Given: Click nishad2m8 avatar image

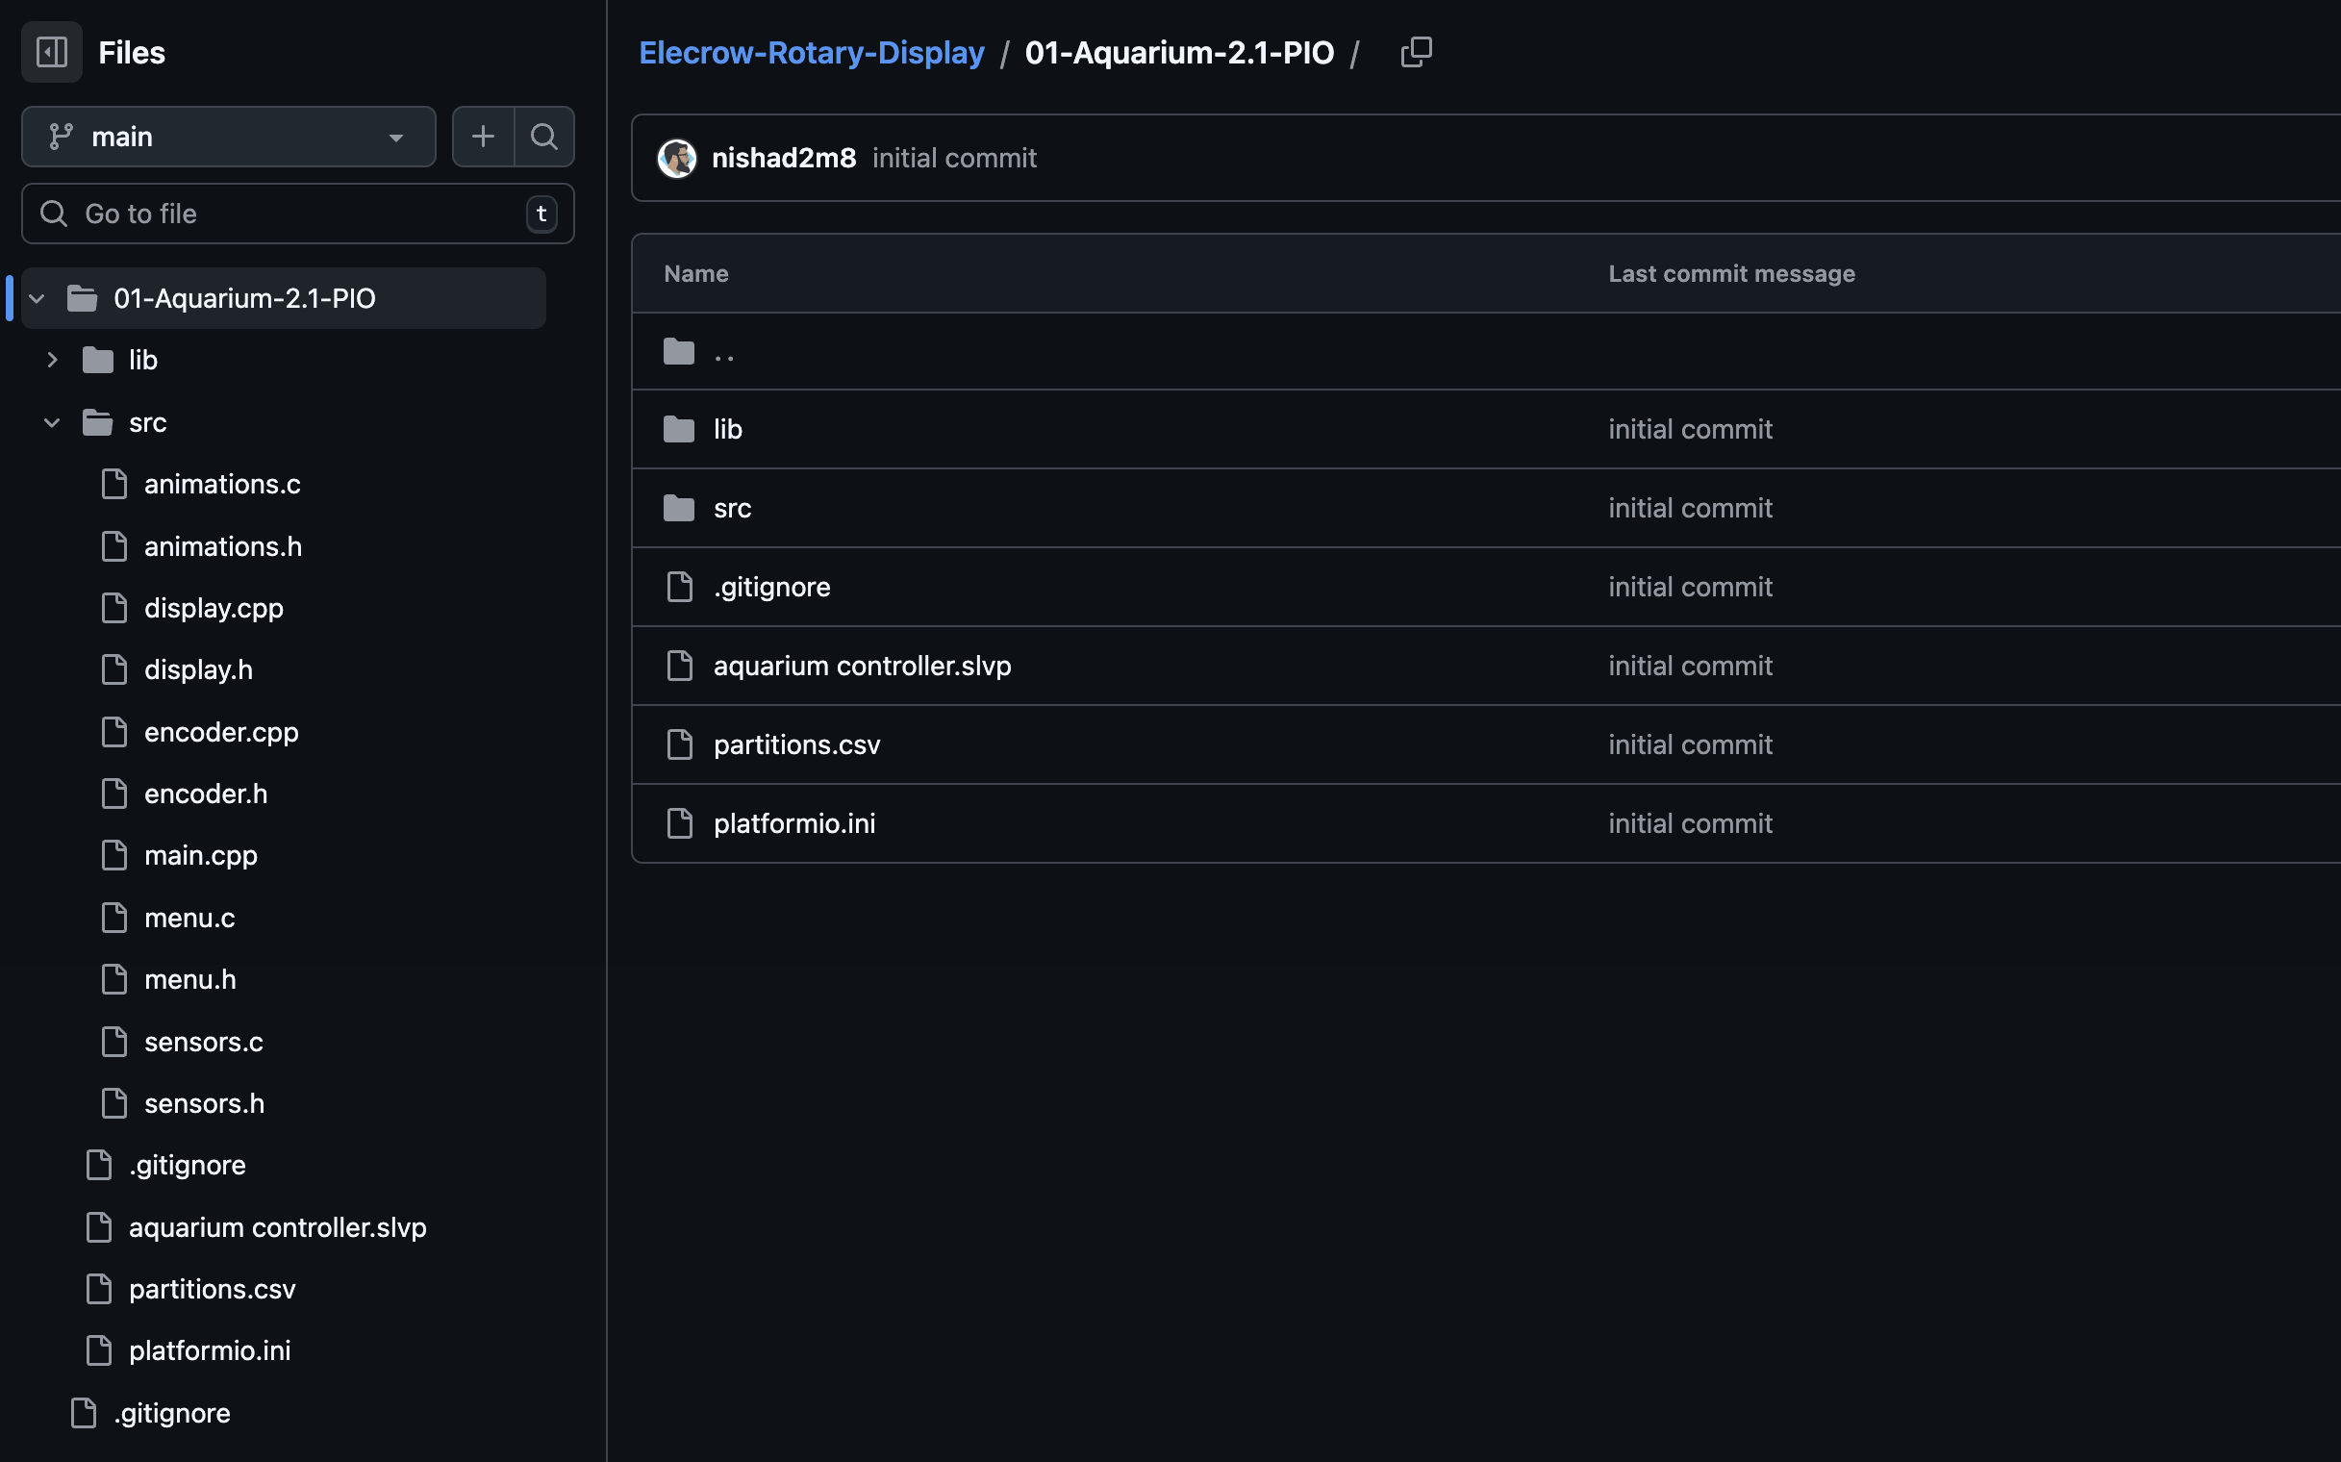Looking at the screenshot, I should [x=677, y=159].
